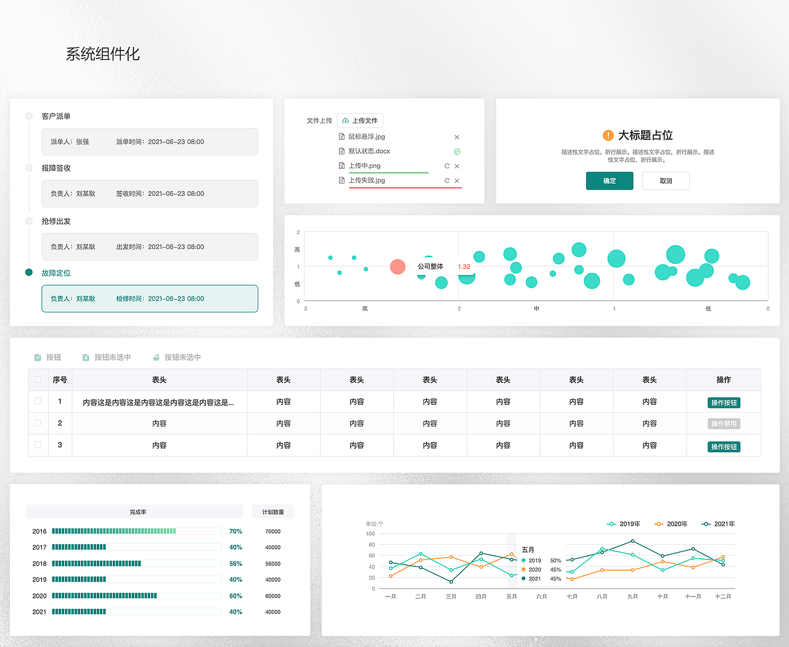789x647 pixels.
Task: Click the 文件上传 field label
Action: click(x=319, y=121)
